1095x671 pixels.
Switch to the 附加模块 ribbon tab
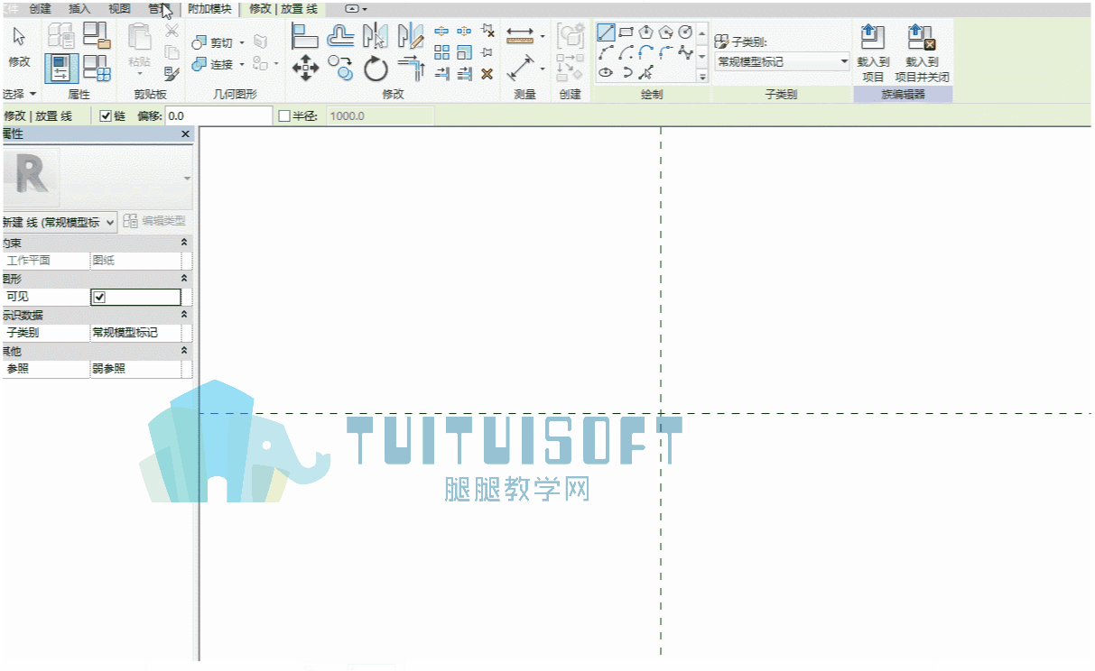tap(209, 9)
